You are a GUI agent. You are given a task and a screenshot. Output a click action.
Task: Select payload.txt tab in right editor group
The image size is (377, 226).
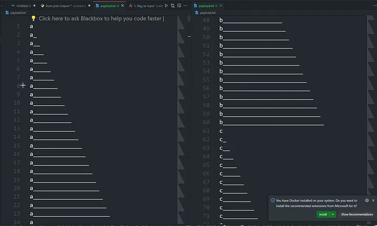207,6
